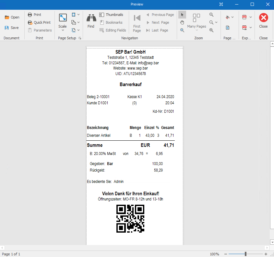Image resolution: width=274 pixels, height=257 pixels.
Task: Open the Margins page setup icon
Action: 74,15
